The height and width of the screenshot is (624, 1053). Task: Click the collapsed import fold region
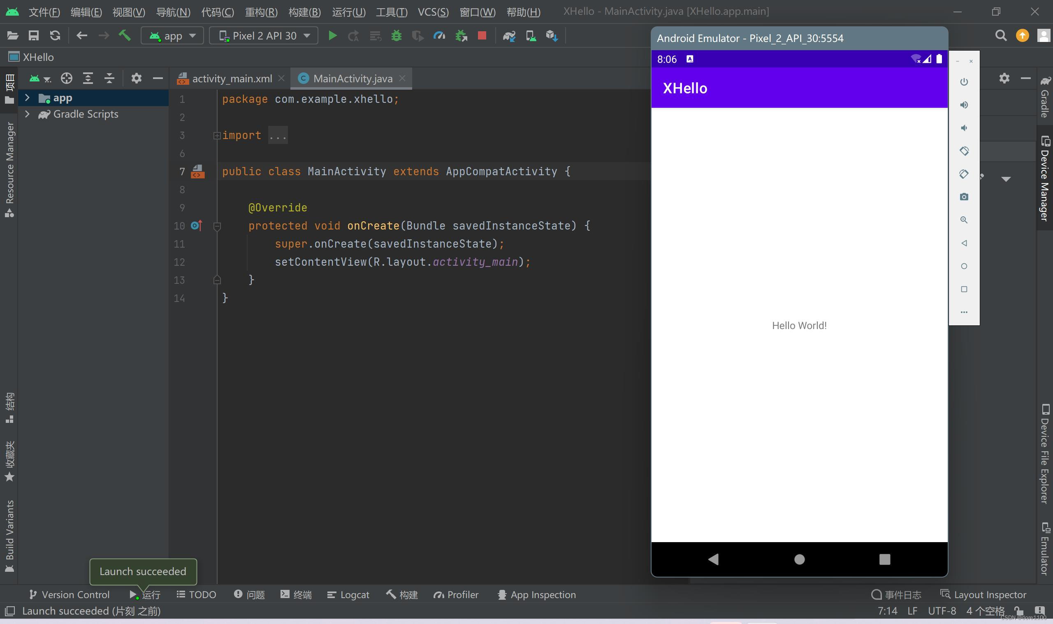(278, 135)
